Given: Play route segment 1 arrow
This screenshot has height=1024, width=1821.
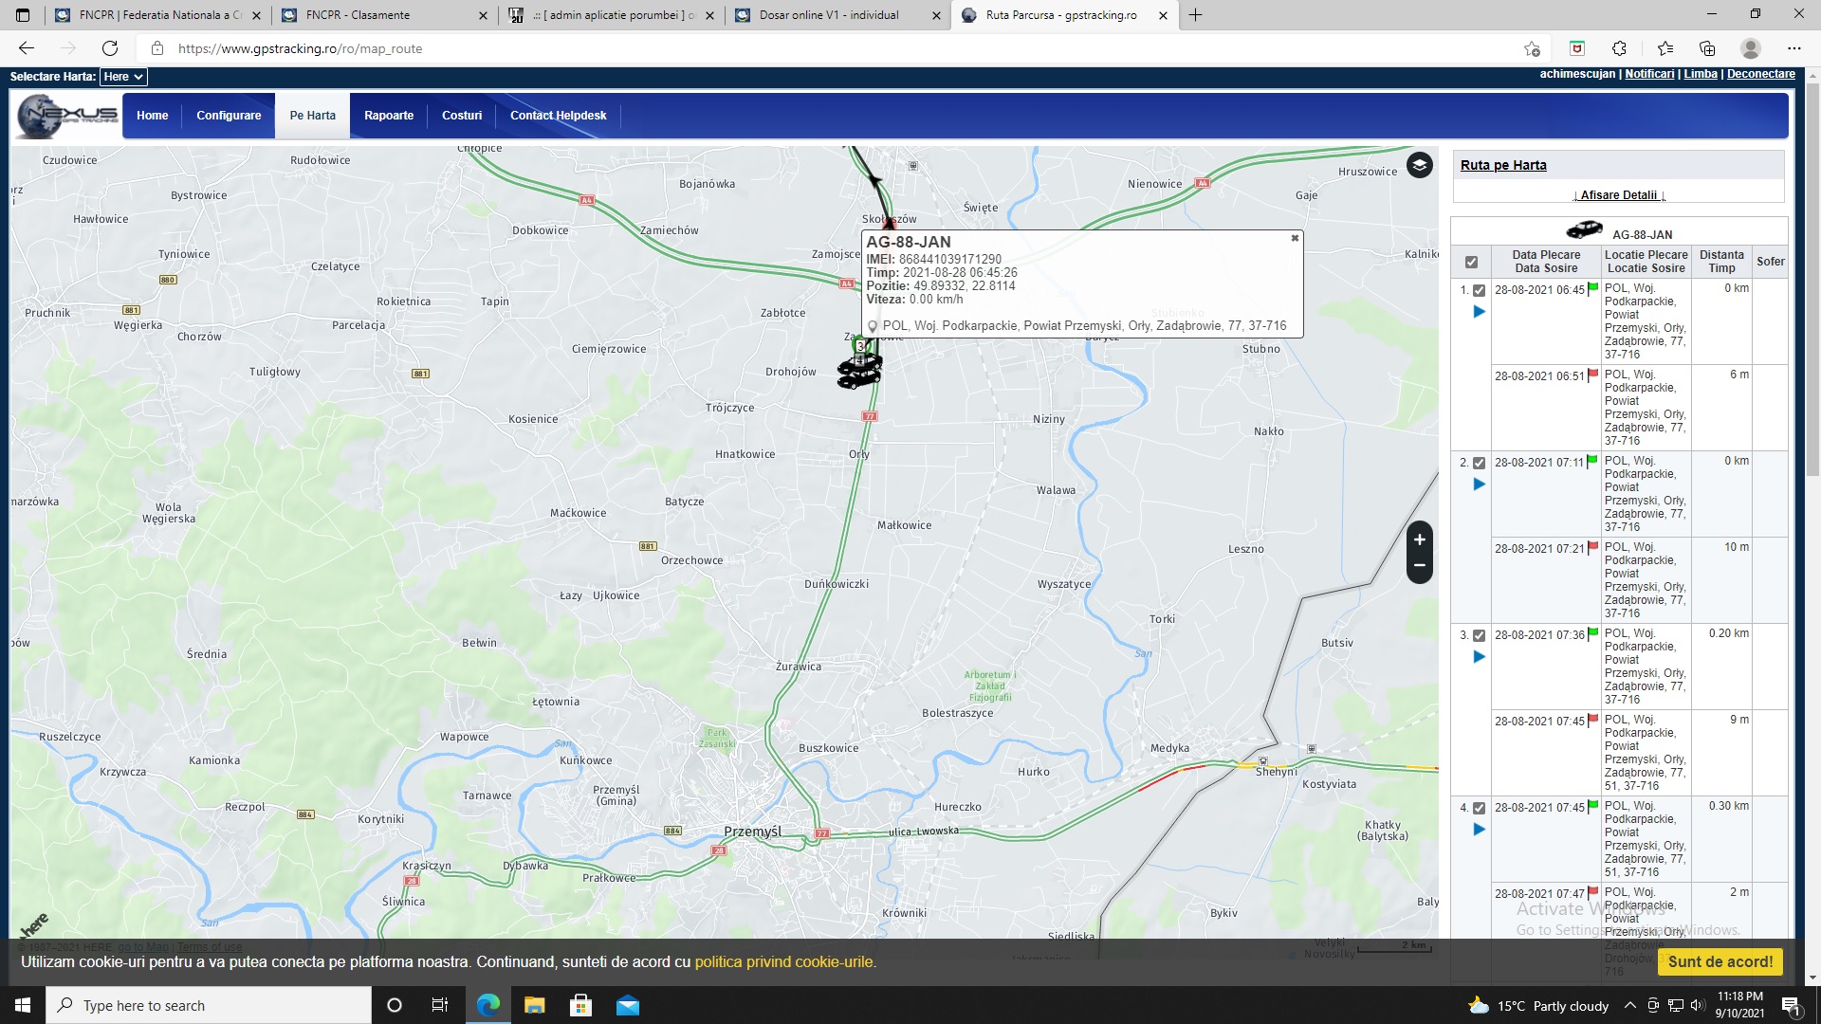Looking at the screenshot, I should pyautogui.click(x=1479, y=312).
